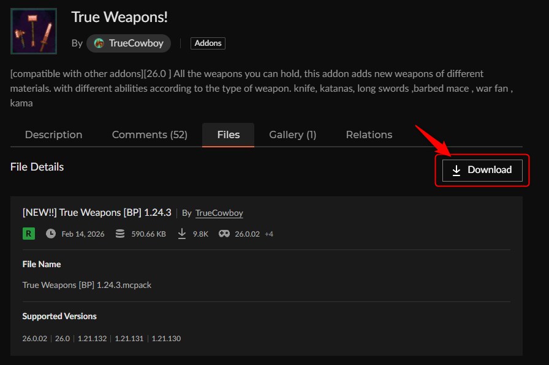Click the file size icon beside 590.66 KB

tap(120, 234)
